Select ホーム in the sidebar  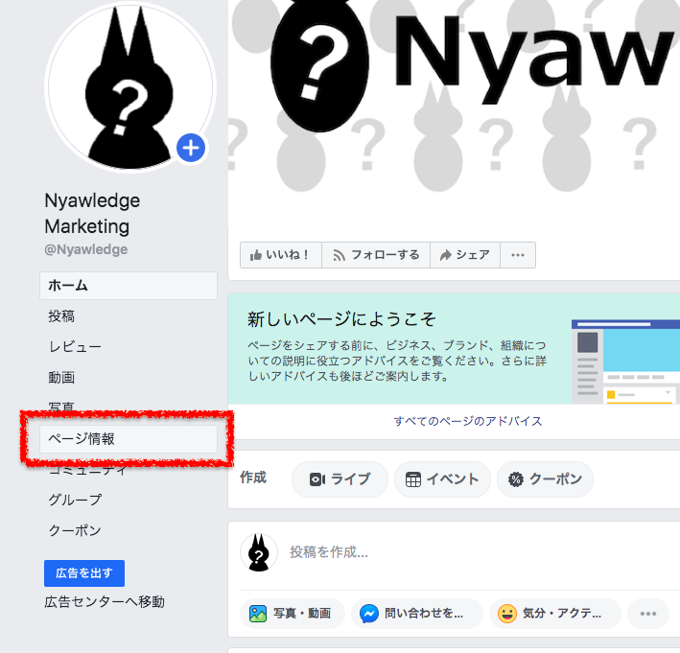129,286
